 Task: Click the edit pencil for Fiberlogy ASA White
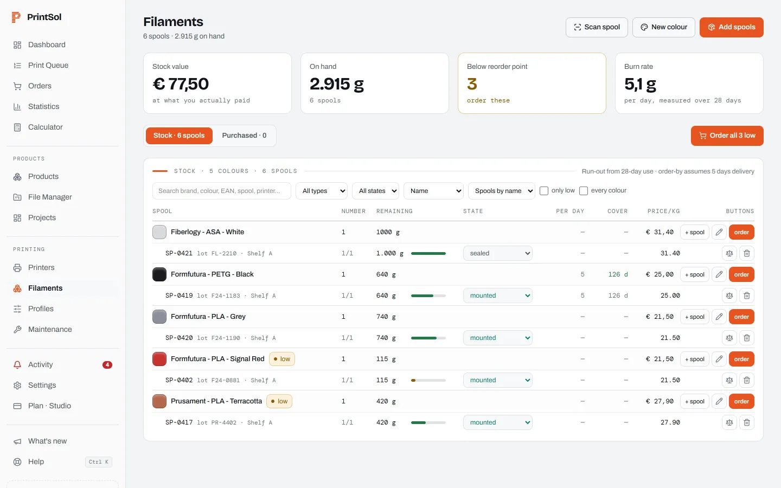[719, 232]
